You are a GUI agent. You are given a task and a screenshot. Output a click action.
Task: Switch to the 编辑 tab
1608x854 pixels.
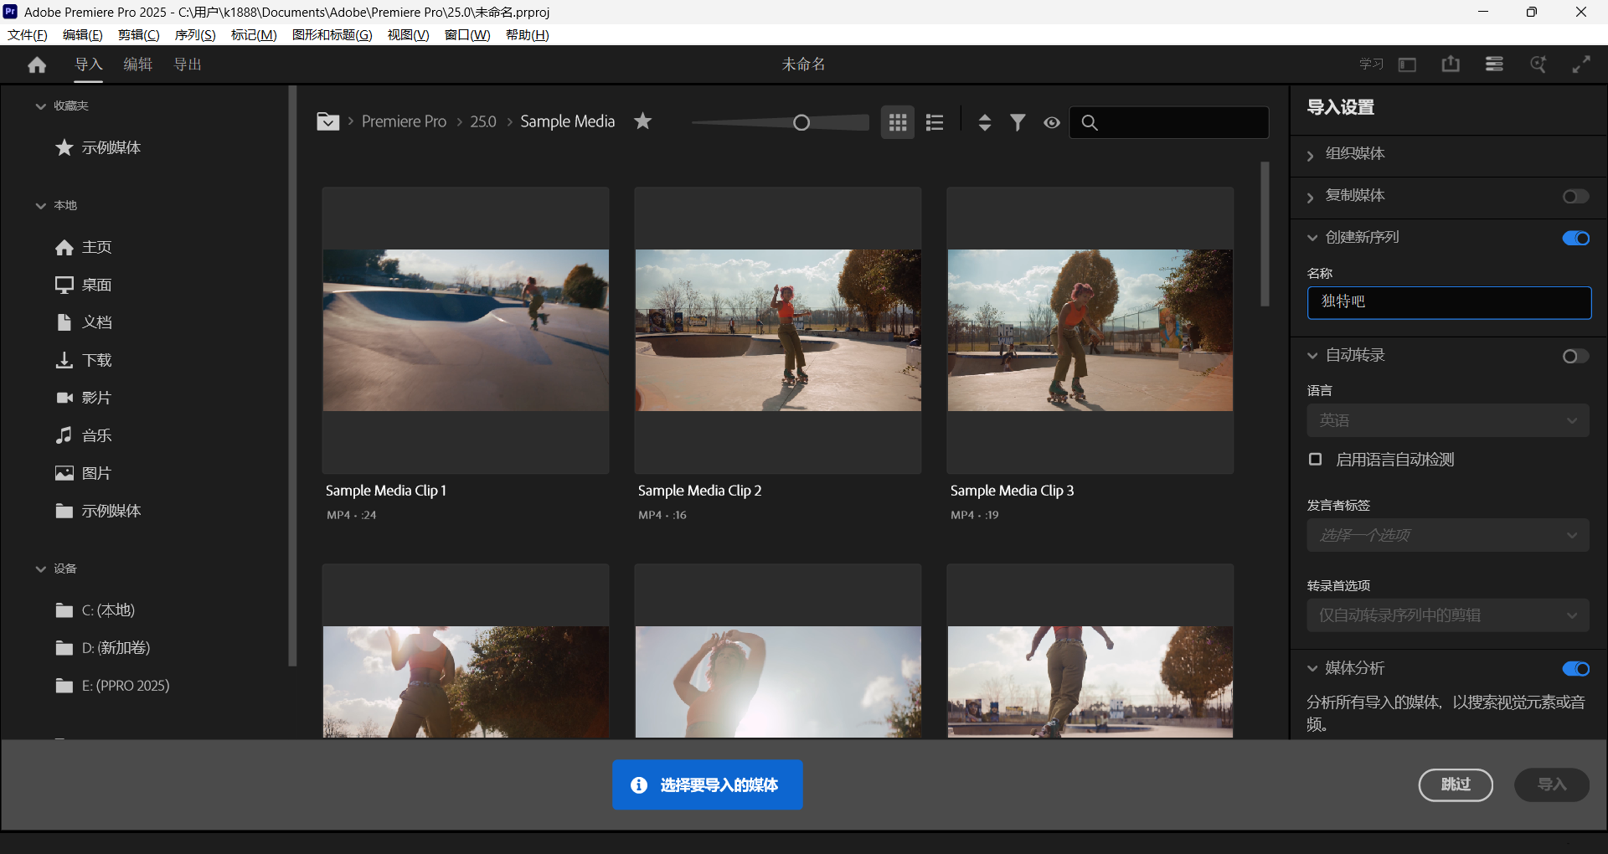pos(137,64)
